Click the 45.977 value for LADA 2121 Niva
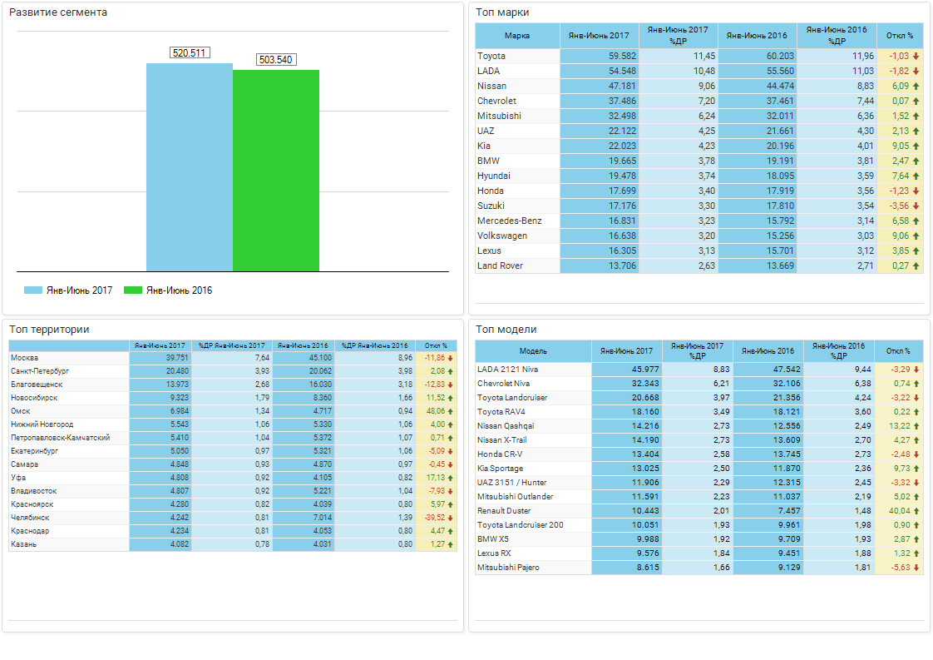Viewport: 933px width, 660px height. click(645, 370)
